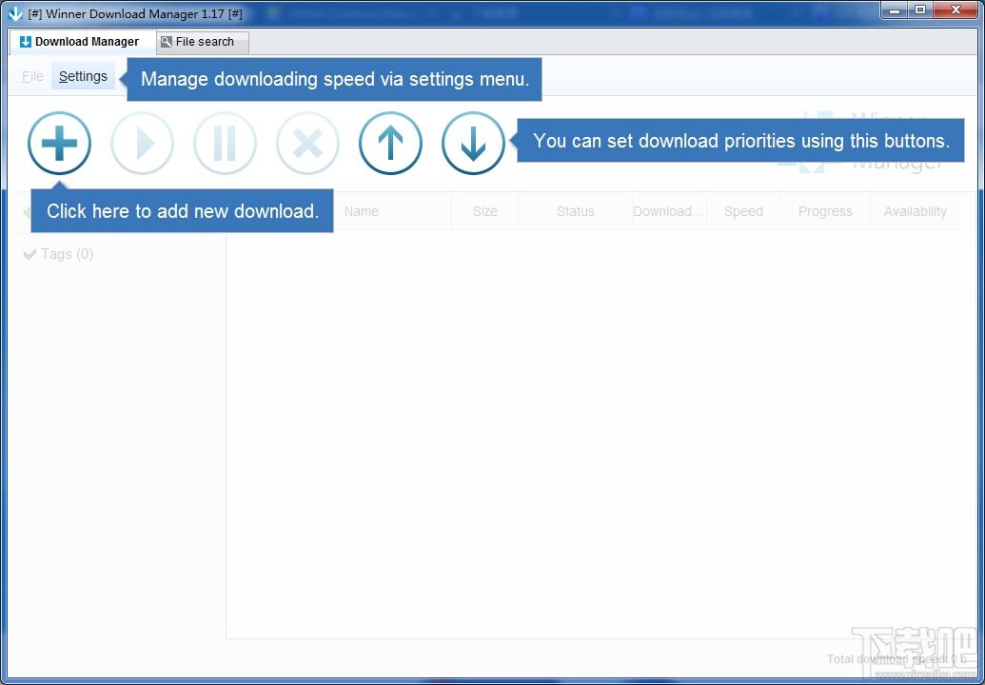Screen dimensions: 985x685
Task: Maximize the Winner Download Manager window
Action: pos(920,10)
